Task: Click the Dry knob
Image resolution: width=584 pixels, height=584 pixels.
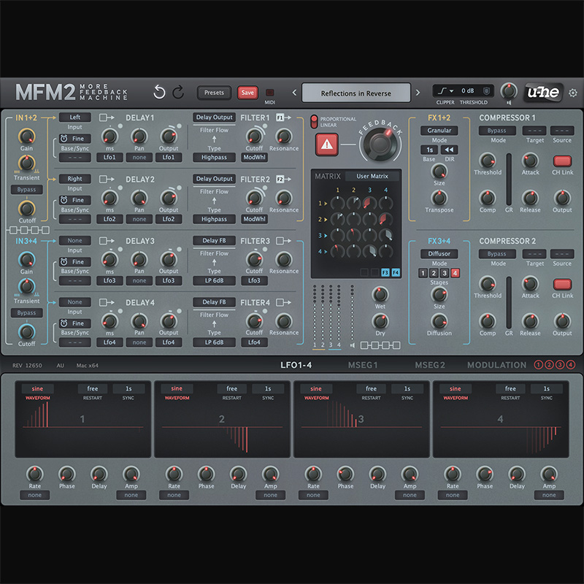Action: (x=380, y=321)
